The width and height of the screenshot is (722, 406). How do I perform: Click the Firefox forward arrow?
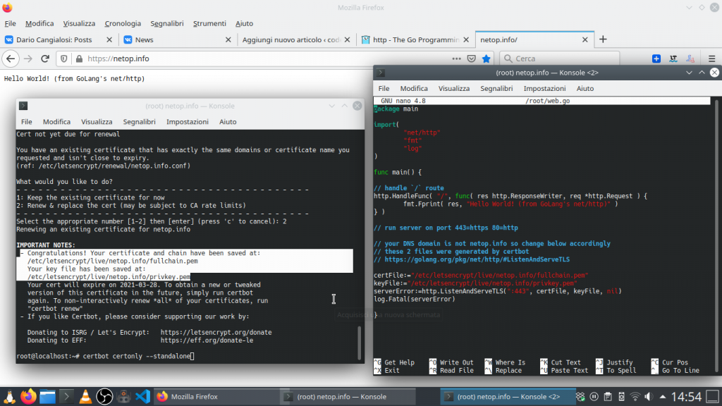point(28,59)
